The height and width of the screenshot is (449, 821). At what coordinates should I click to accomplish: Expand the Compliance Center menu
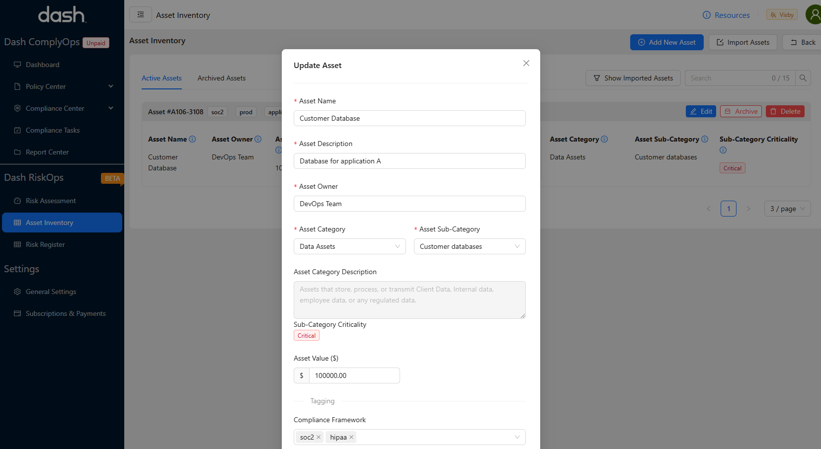111,108
